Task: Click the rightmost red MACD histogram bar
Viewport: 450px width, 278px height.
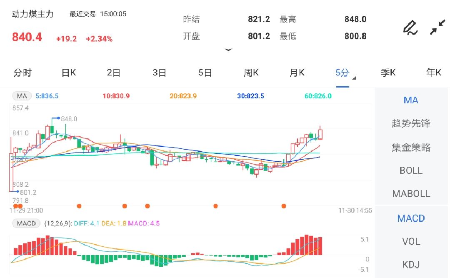Action: click(x=320, y=246)
